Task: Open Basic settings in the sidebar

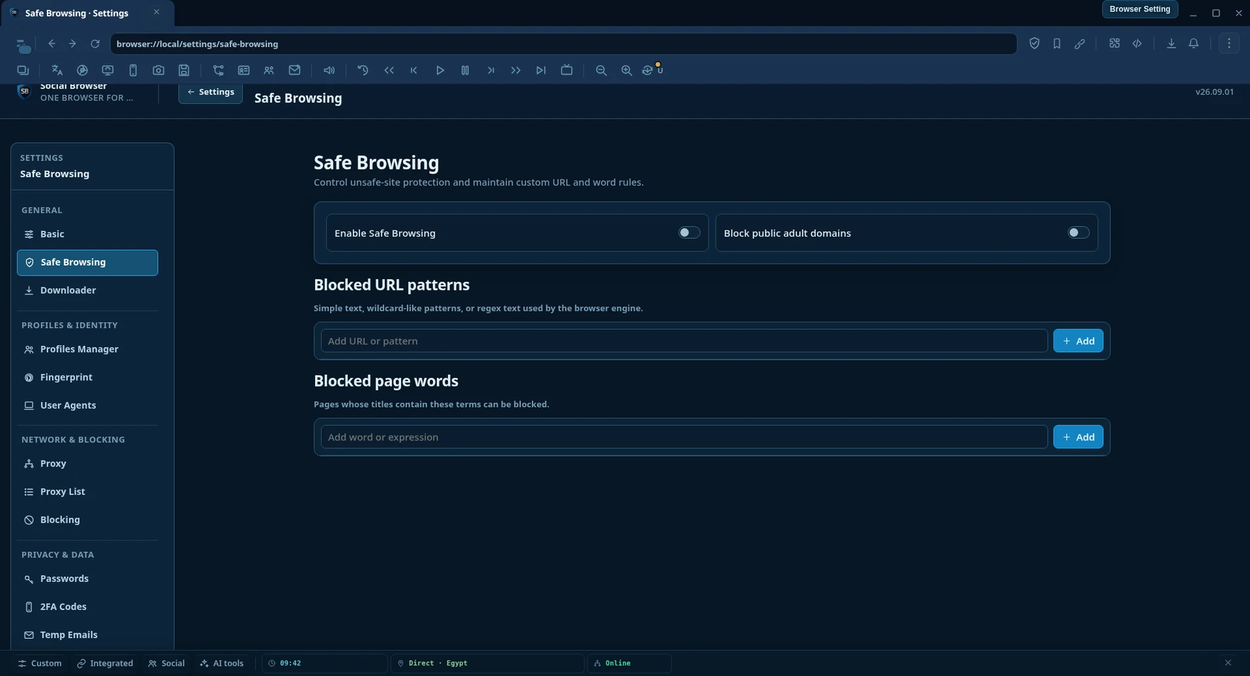Action: tap(87, 234)
